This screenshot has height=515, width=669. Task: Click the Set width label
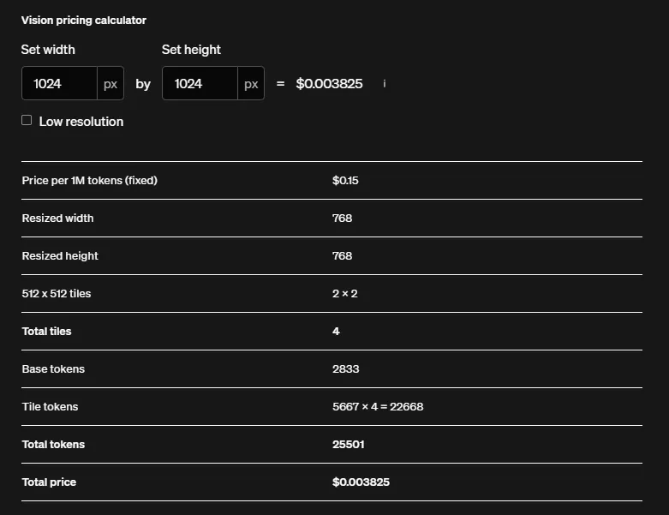click(48, 50)
